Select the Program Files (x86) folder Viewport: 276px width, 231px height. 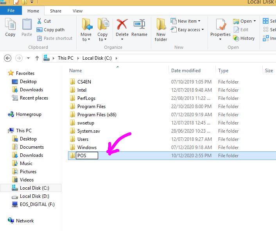pos(97,115)
